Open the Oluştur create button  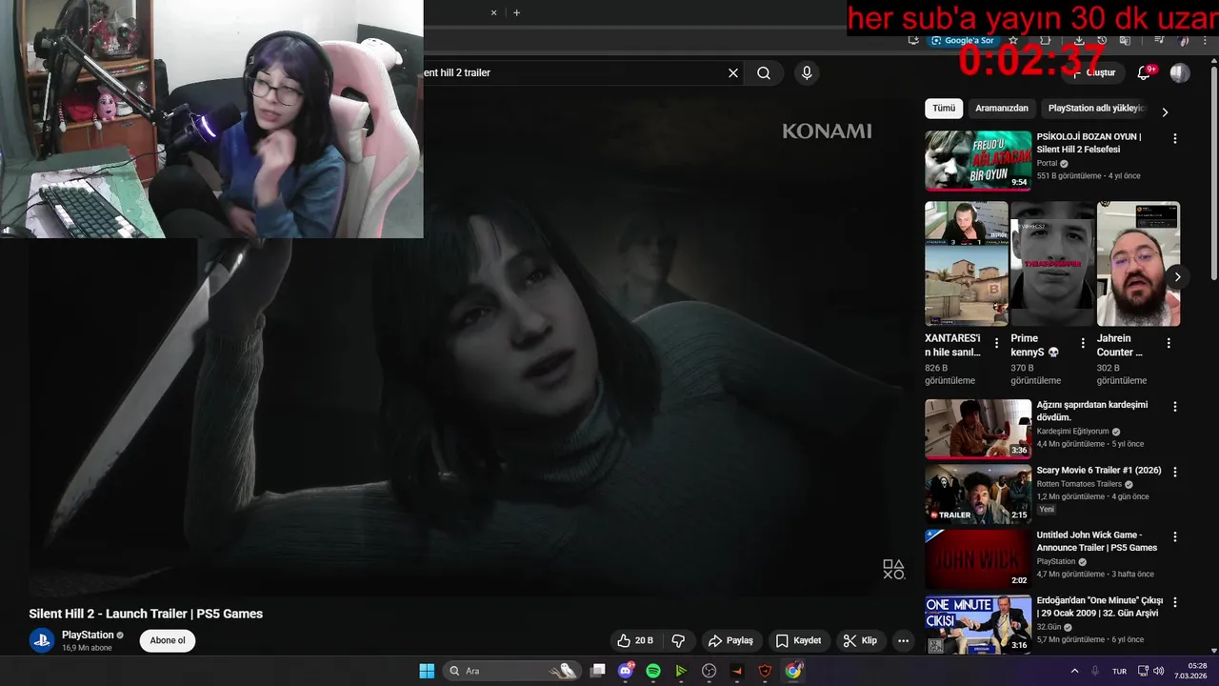click(x=1096, y=72)
